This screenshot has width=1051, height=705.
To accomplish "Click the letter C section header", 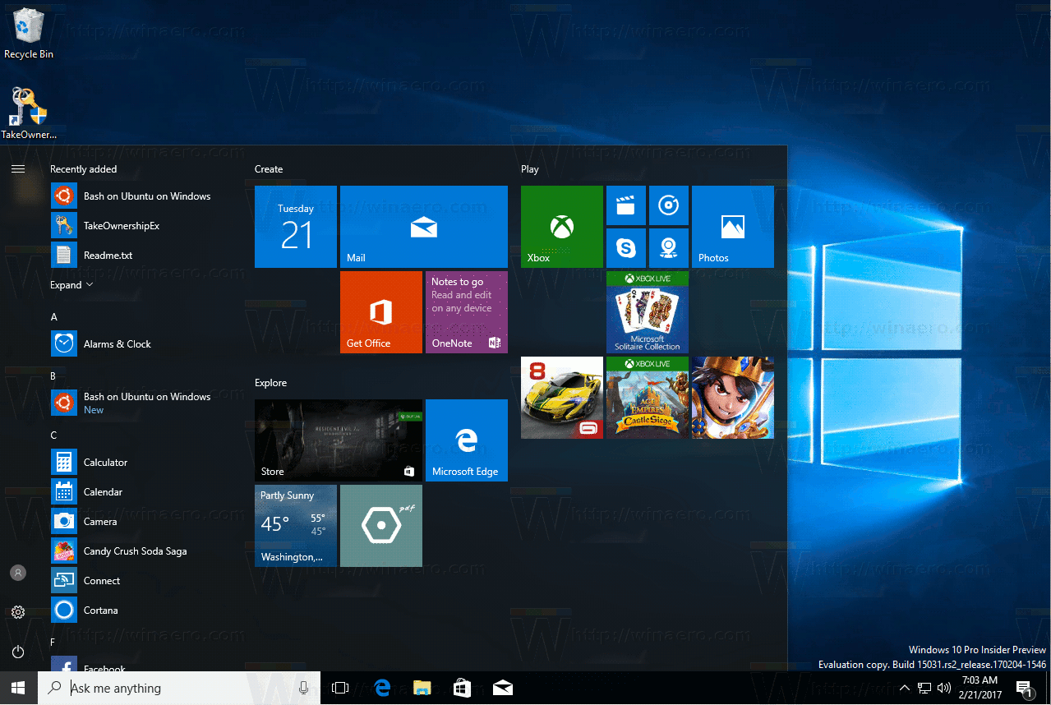I will 53,435.
